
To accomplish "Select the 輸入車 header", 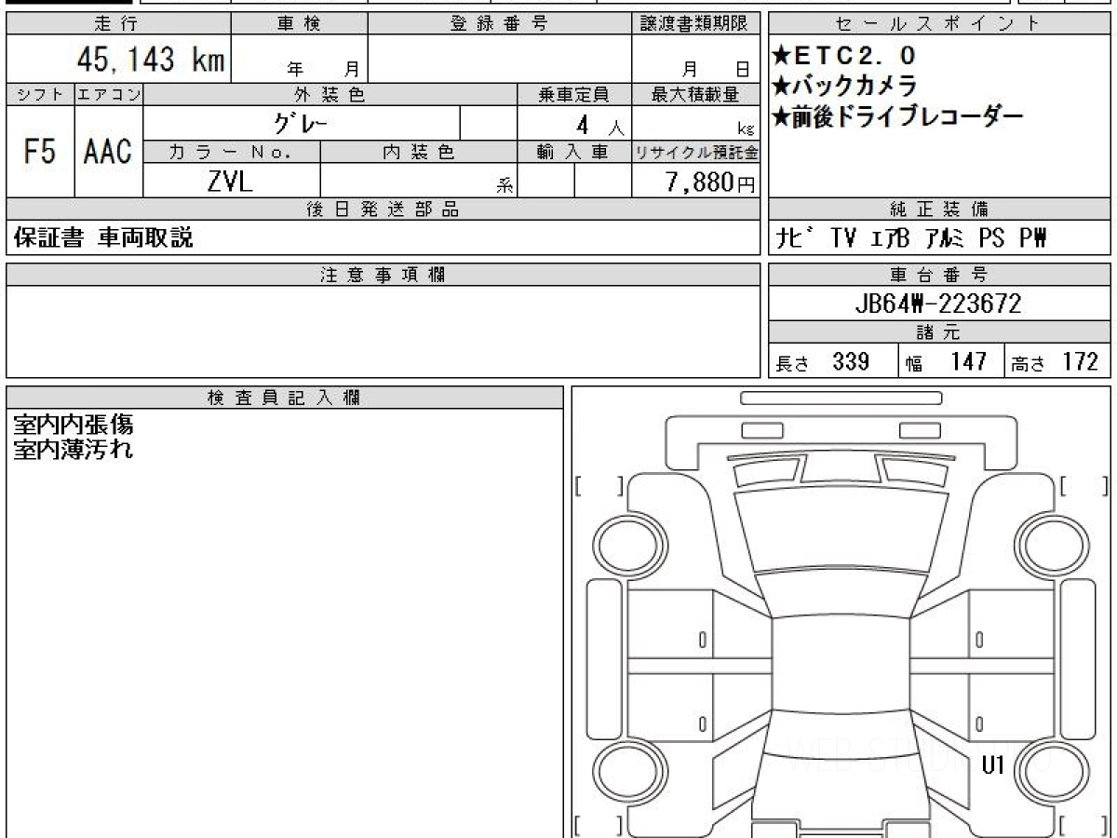I will [574, 152].
